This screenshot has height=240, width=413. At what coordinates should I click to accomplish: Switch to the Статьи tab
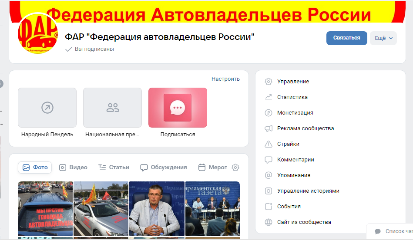[114, 168]
